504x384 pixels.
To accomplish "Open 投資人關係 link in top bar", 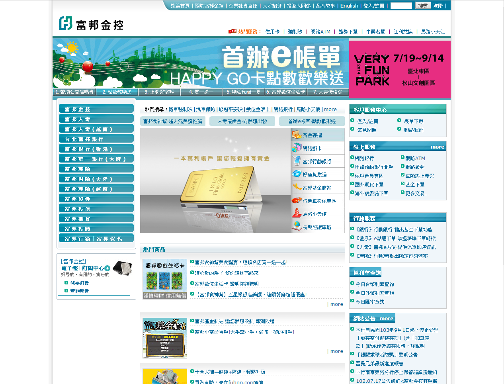I will pos(299,6).
